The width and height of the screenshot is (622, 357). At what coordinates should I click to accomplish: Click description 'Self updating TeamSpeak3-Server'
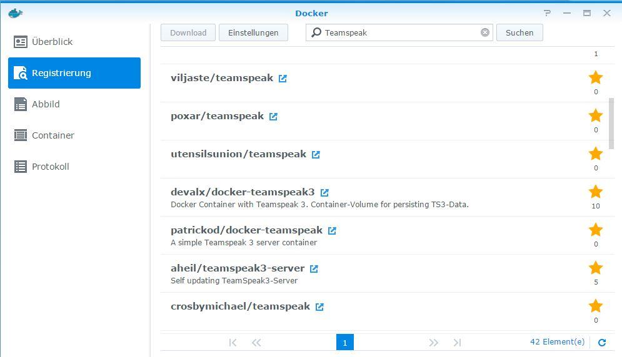coord(234,280)
